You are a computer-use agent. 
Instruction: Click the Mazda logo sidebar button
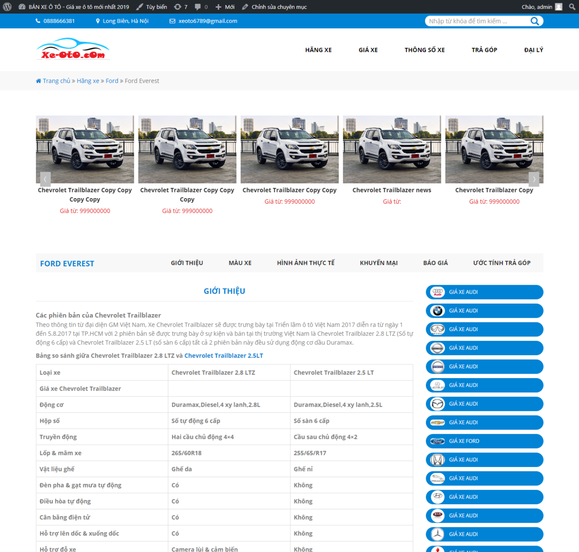484,404
